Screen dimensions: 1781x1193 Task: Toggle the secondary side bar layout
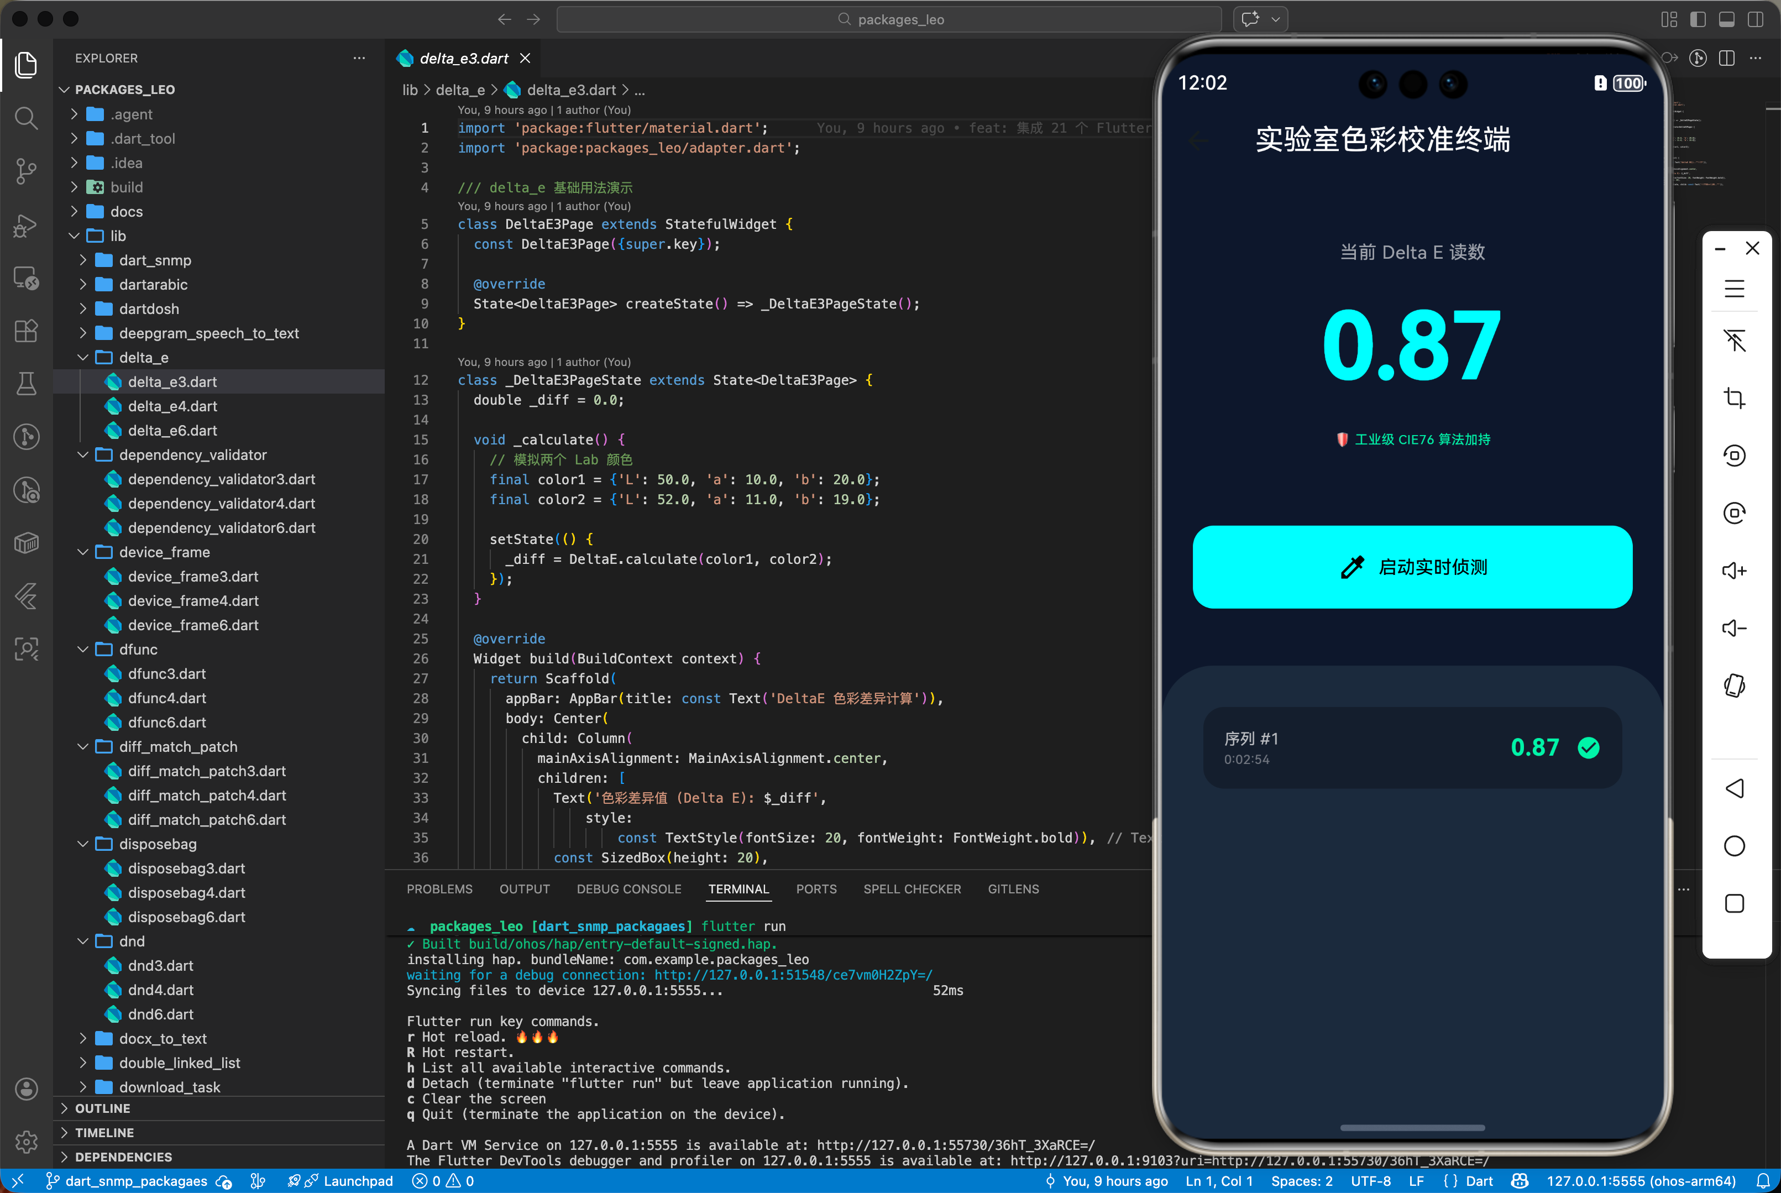point(1755,20)
